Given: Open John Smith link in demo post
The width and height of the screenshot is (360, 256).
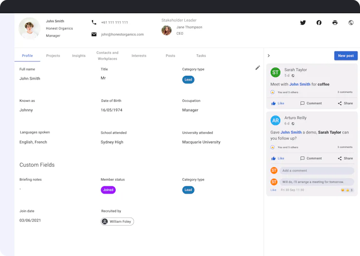Looking at the screenshot, I should click(291, 133).
